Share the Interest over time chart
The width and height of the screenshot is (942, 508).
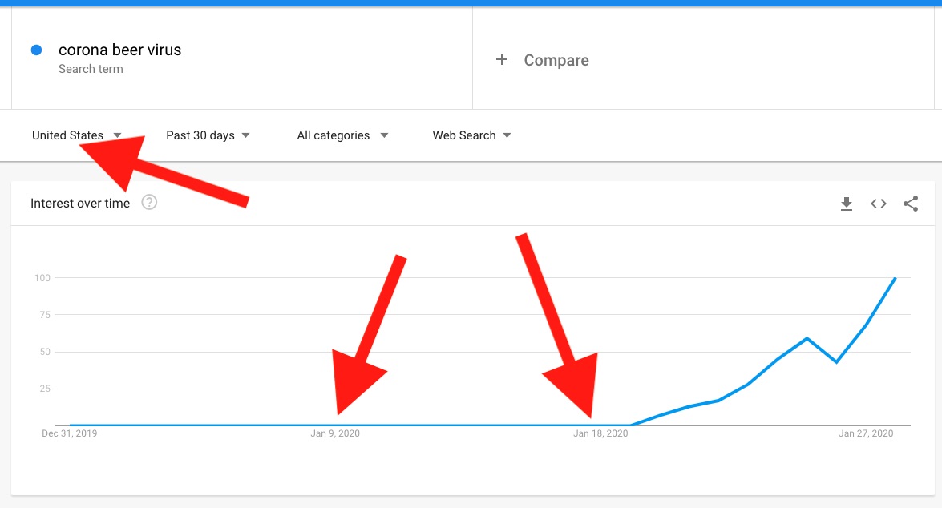(911, 204)
